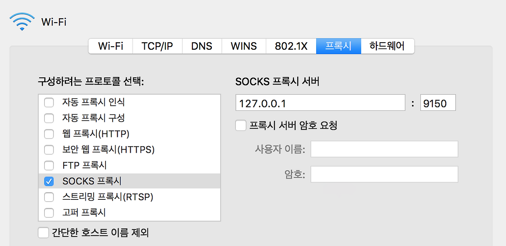Enable 간단한 호스트 이름 제외
Image resolution: width=506 pixels, height=246 pixels.
[x=43, y=233]
